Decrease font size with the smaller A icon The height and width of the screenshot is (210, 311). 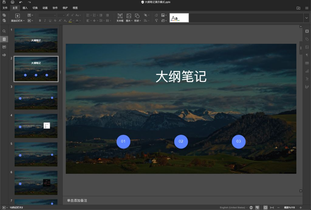click(72, 15)
